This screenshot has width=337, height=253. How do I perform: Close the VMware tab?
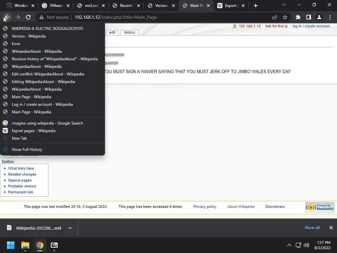coord(68,6)
